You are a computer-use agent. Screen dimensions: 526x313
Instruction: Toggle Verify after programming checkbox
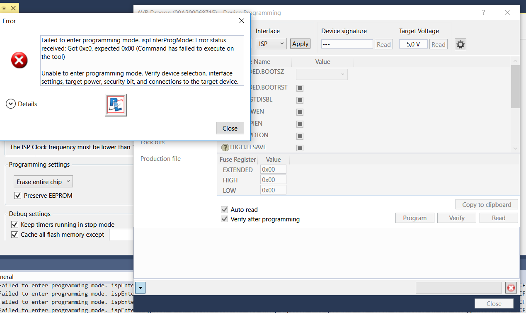tap(225, 219)
